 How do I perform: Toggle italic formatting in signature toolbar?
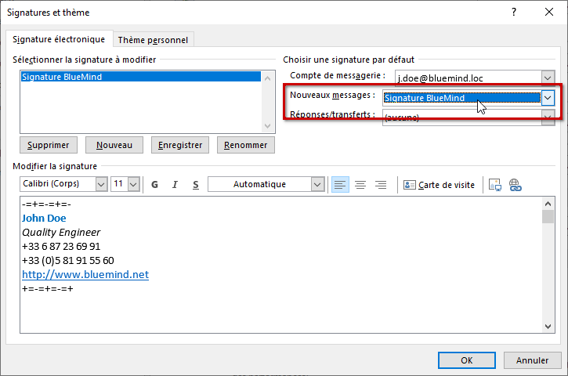pos(175,185)
